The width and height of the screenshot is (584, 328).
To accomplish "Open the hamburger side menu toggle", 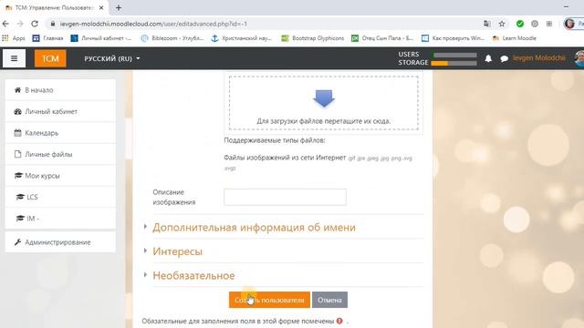I will coord(15,58).
